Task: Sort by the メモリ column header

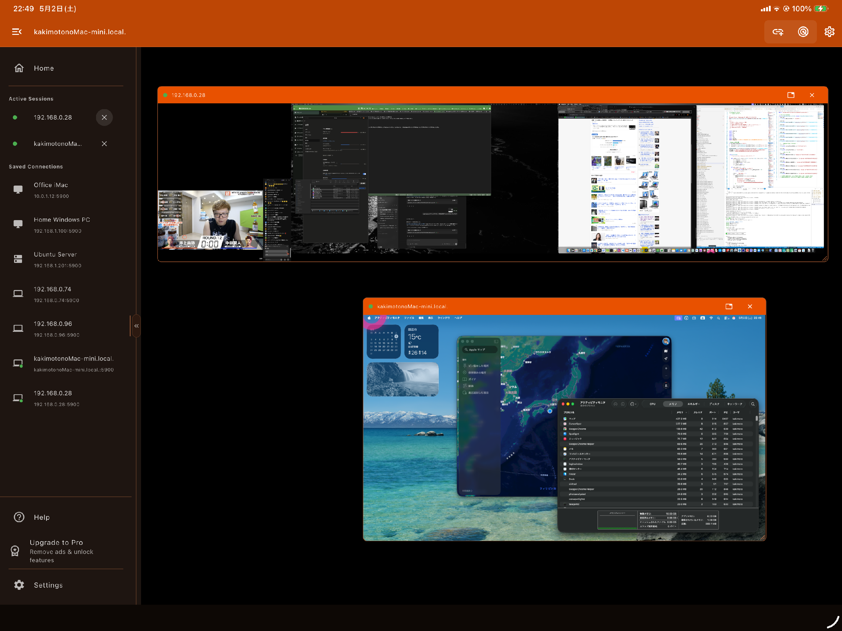Action: [x=680, y=412]
